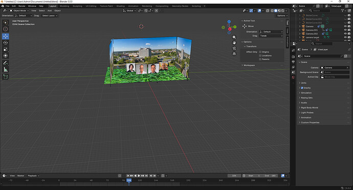Click the Background Scene field
Screen dimensions: 353x190
pyautogui.click(x=335, y=72)
